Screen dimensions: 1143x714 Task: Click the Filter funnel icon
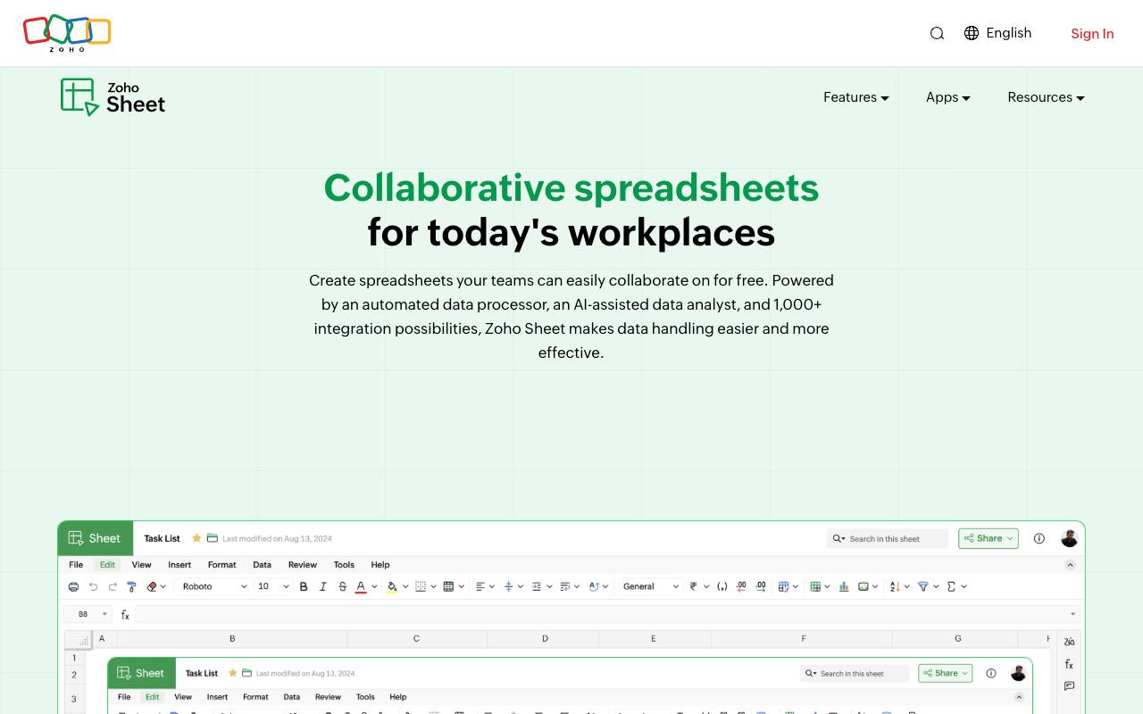tap(923, 586)
